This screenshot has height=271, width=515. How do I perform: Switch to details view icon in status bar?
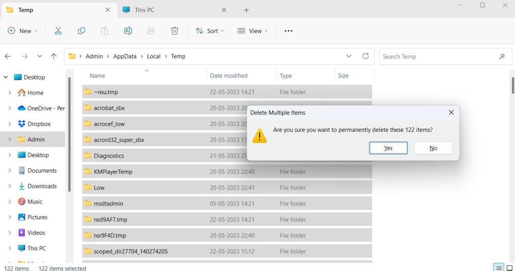498,267
